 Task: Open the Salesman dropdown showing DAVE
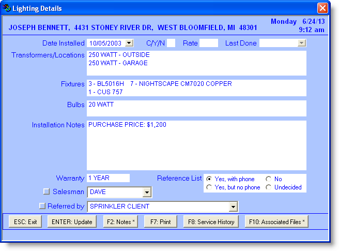click(147, 193)
